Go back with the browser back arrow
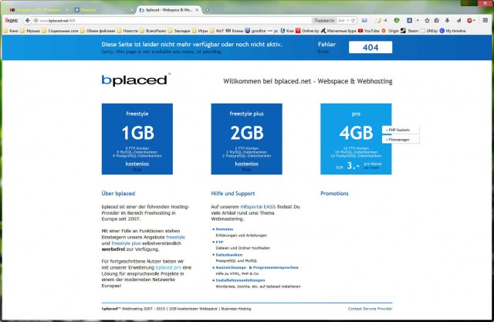This screenshot has width=494, height=322. tap(28, 21)
